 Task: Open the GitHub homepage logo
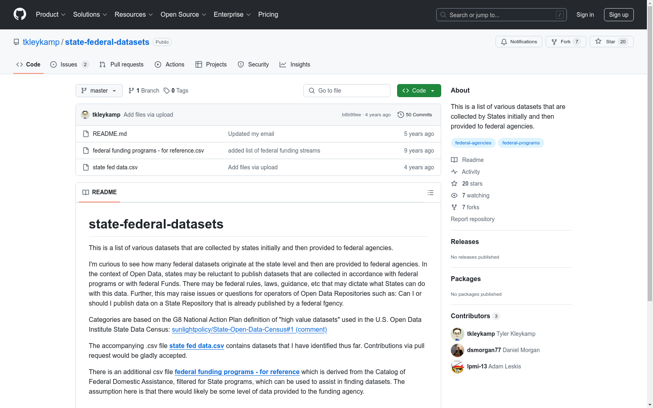pos(20,14)
